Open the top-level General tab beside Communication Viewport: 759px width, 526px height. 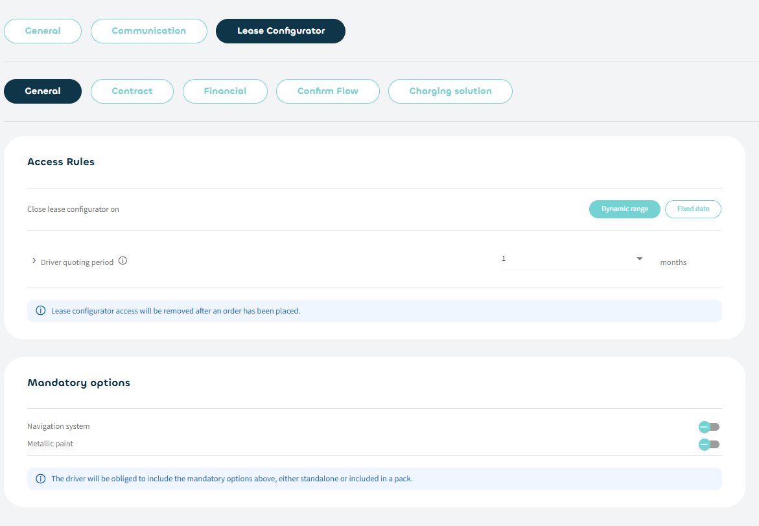click(43, 31)
